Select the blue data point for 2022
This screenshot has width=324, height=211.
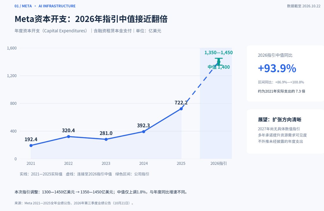68,137
